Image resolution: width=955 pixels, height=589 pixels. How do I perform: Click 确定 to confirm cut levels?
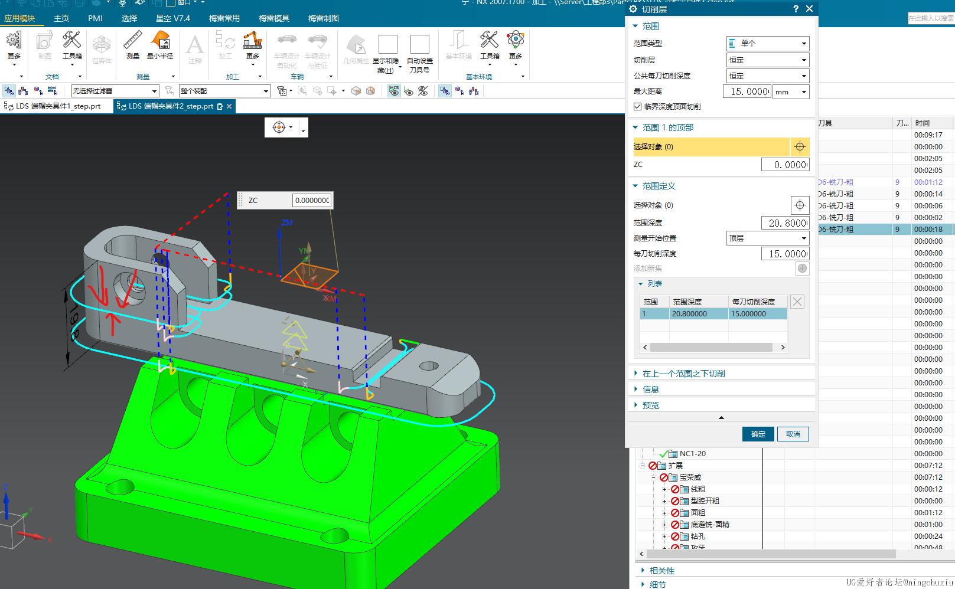(758, 434)
